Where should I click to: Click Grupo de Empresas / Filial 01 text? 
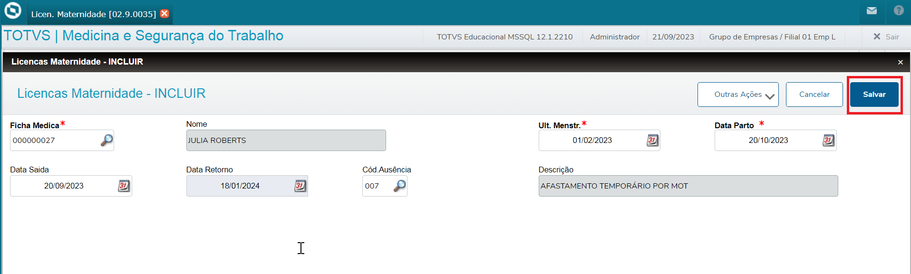tap(772, 37)
